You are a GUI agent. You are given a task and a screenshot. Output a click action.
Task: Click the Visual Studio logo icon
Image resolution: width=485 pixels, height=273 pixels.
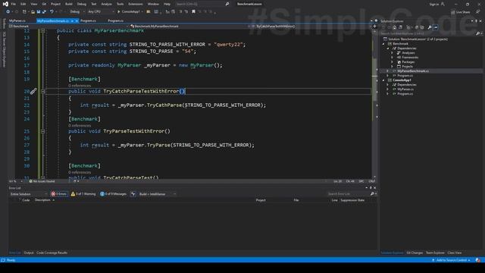tap(5, 4)
